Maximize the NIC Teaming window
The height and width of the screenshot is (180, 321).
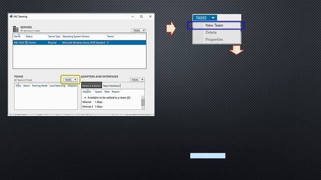[x=141, y=16]
